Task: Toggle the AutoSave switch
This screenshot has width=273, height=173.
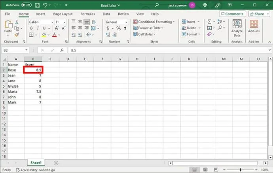Action: [27, 5]
